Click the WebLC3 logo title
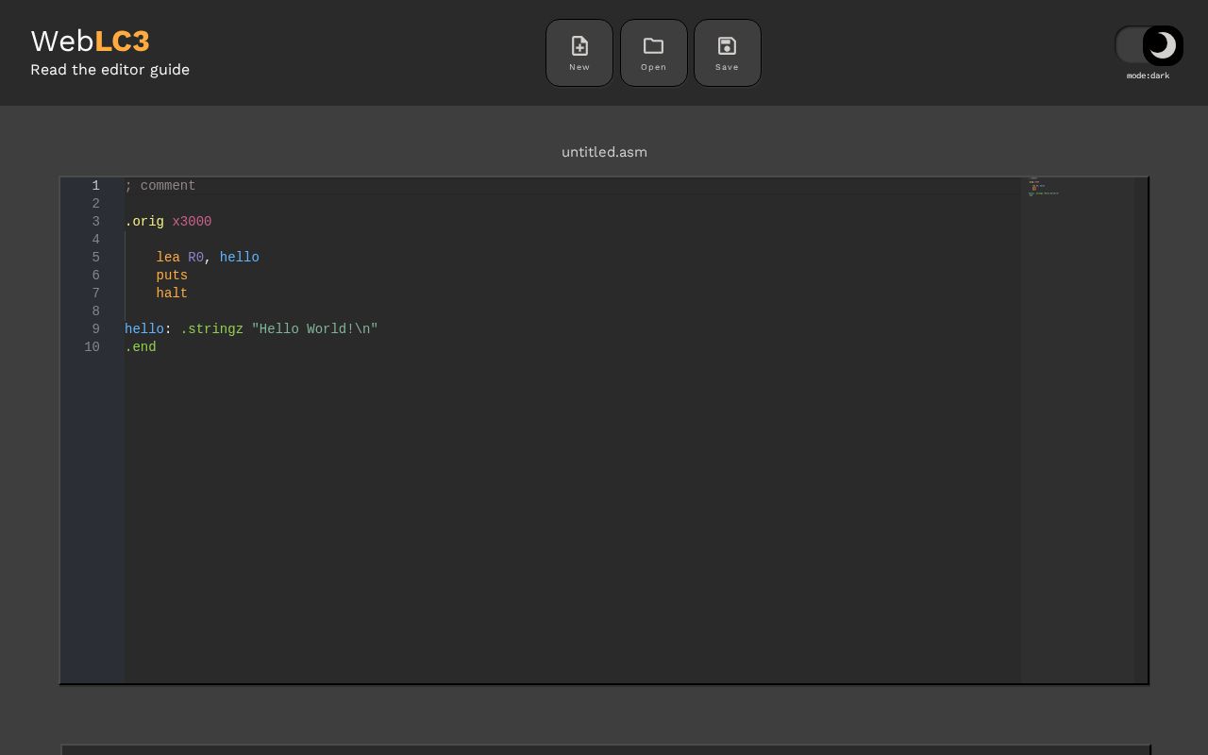The height and width of the screenshot is (755, 1208). tap(90, 41)
